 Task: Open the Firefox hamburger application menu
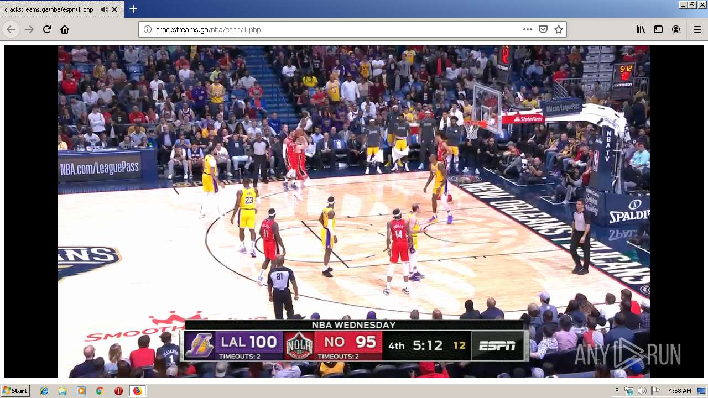tap(697, 29)
